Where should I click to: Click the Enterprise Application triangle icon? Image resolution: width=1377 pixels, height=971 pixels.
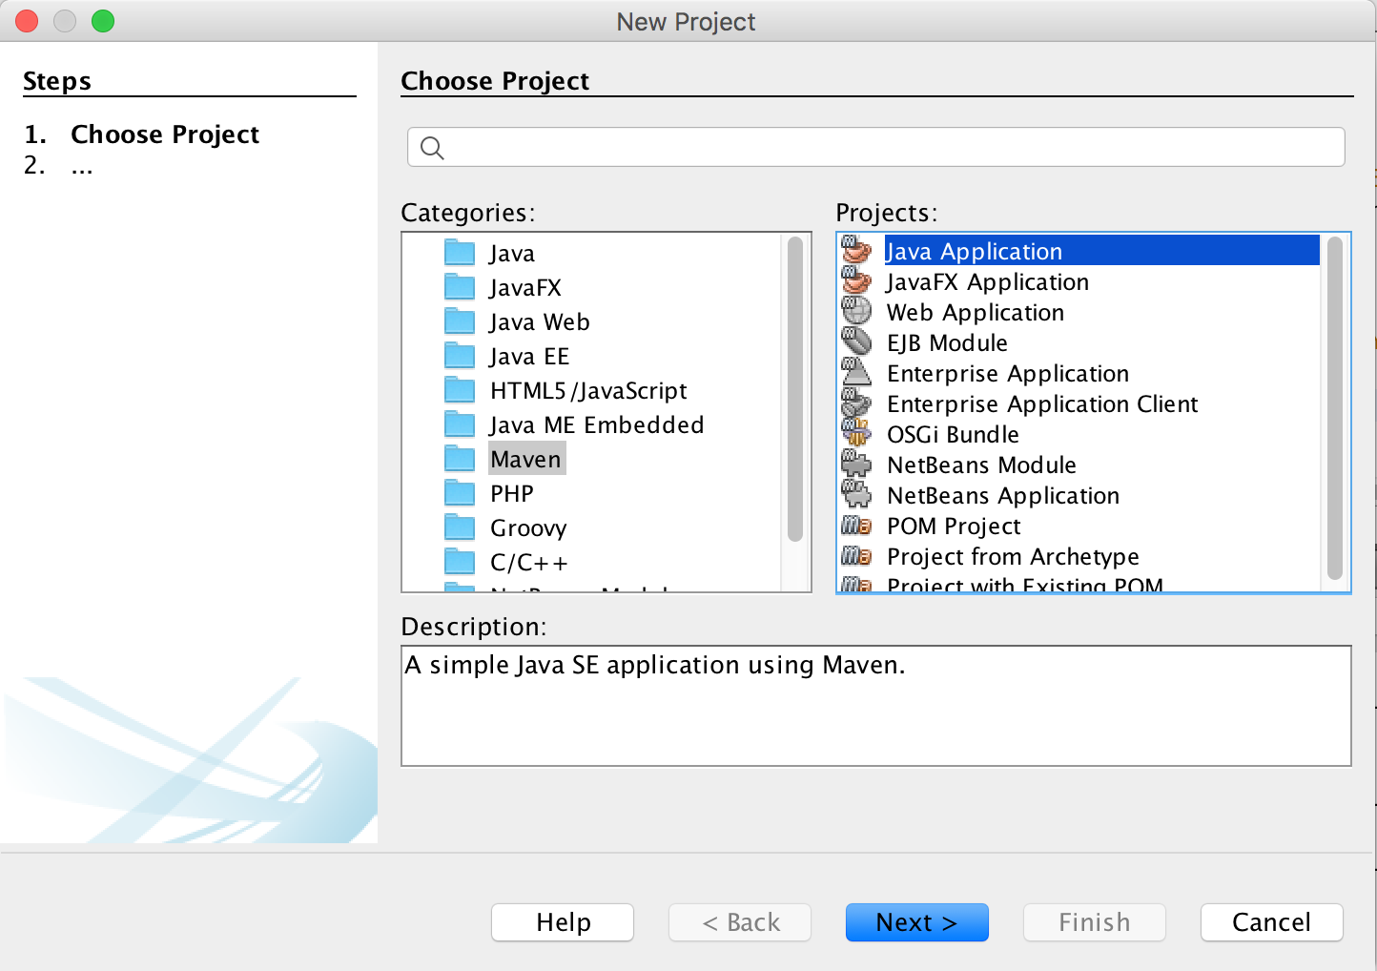(x=856, y=373)
